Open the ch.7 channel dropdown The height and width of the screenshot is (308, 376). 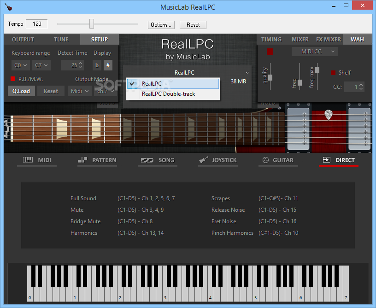(105, 91)
